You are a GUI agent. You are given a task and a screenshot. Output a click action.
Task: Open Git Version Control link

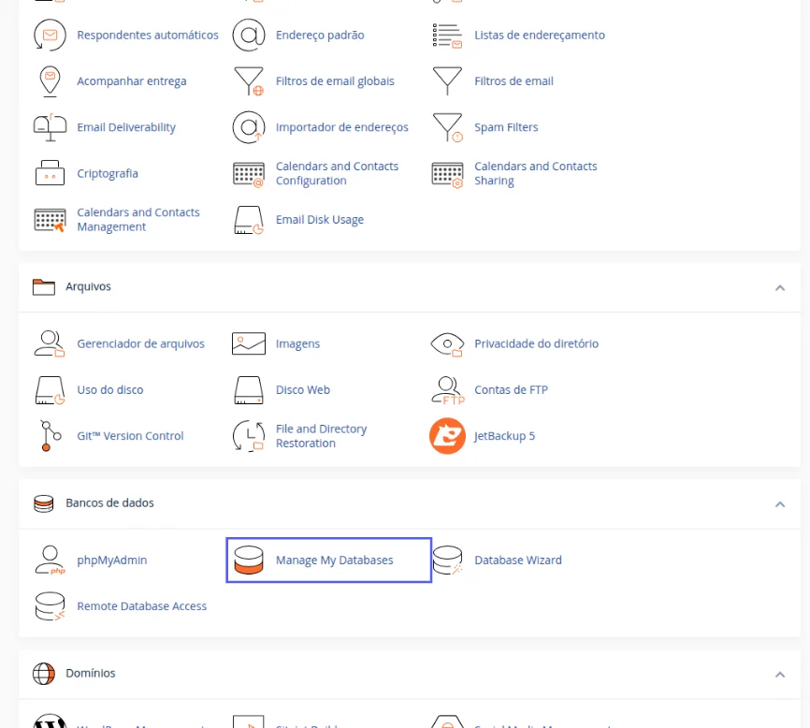point(130,436)
